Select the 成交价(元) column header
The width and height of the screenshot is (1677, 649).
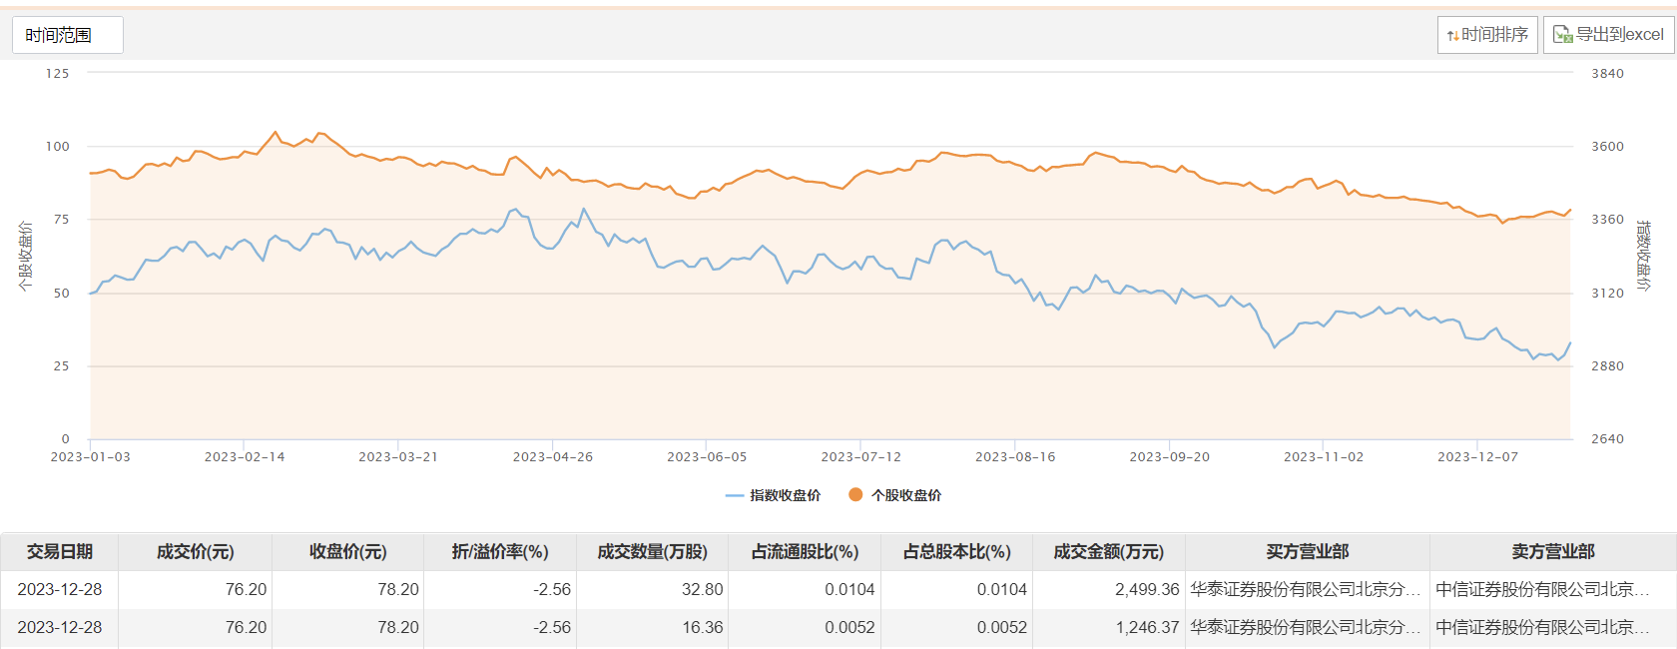[x=195, y=552]
